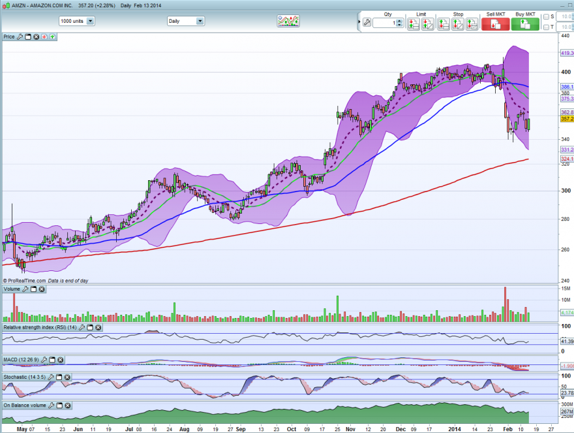Detach the Stochastic panel window icon
This screenshot has height=433, width=574.
[x=59, y=377]
